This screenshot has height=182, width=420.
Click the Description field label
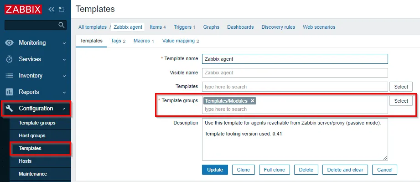pos(186,123)
